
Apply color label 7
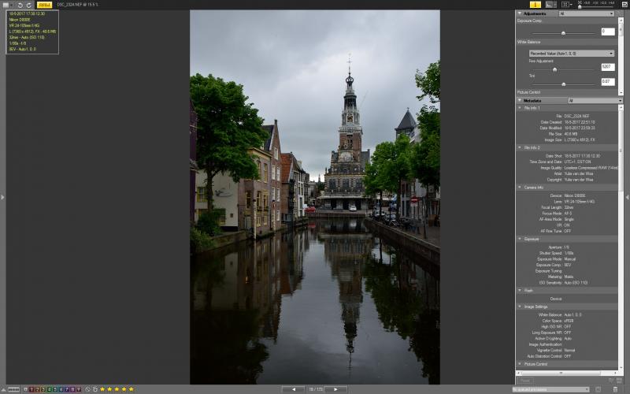click(67, 389)
